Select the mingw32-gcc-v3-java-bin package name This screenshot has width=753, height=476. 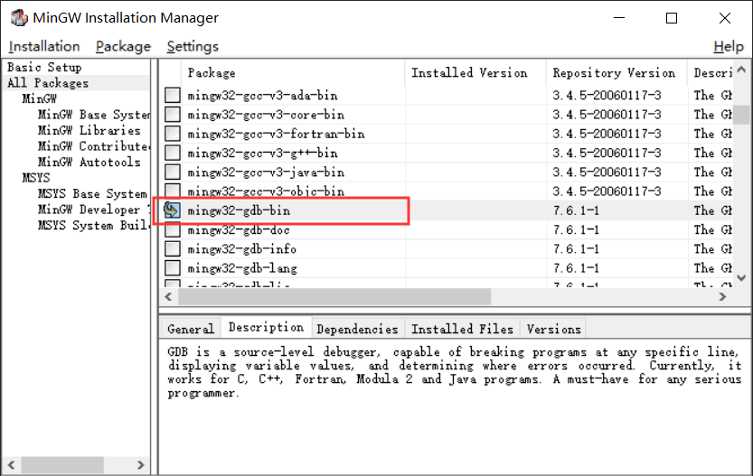tap(266, 173)
